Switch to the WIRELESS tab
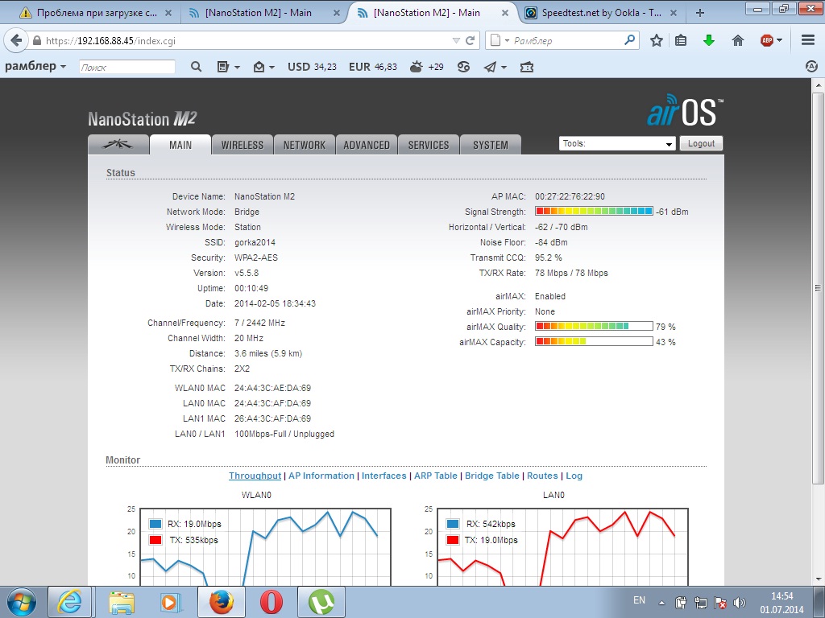The image size is (825, 618). [x=243, y=145]
